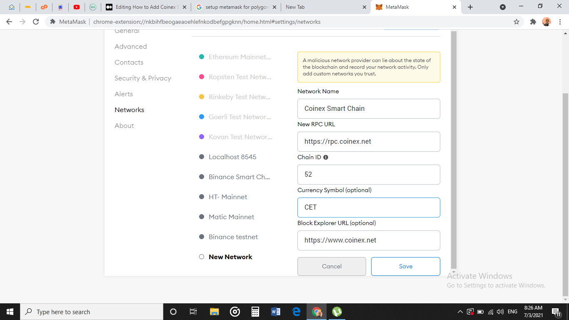Switch to the setup metamask for polygon tab

pyautogui.click(x=237, y=7)
